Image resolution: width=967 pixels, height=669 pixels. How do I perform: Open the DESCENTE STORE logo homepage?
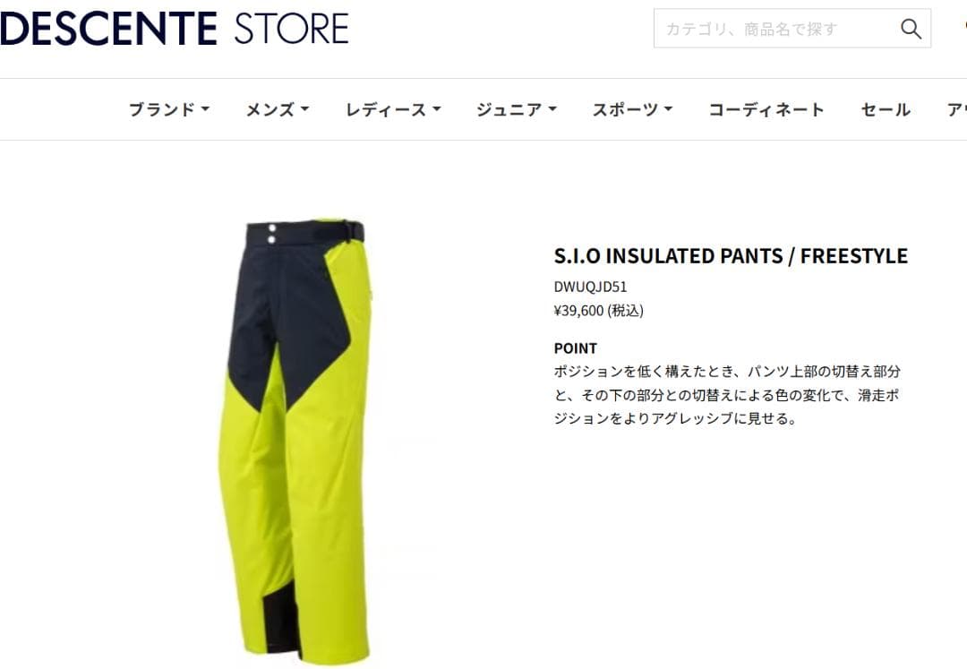pyautogui.click(x=175, y=29)
